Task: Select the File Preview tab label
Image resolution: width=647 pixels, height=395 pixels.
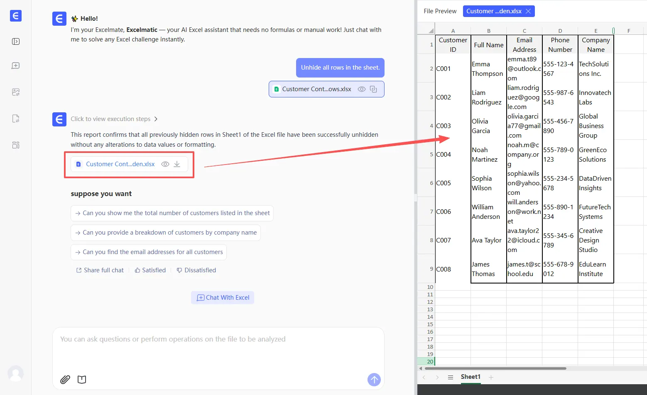Action: (439, 11)
